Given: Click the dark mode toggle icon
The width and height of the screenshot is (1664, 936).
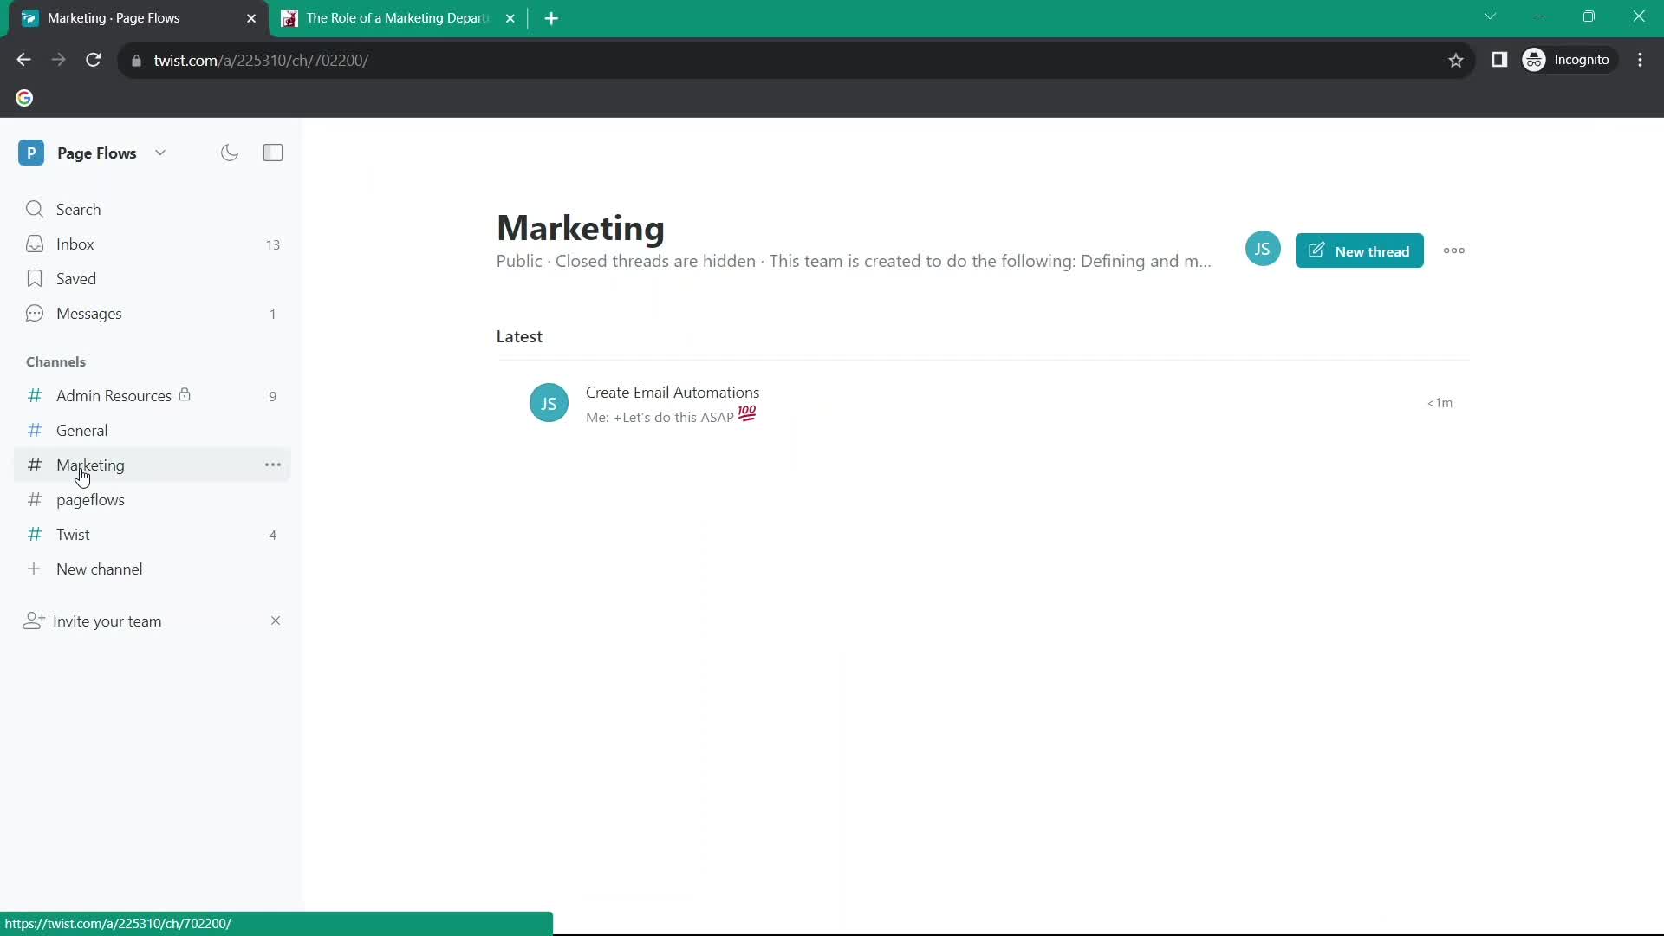Looking at the screenshot, I should tap(230, 152).
